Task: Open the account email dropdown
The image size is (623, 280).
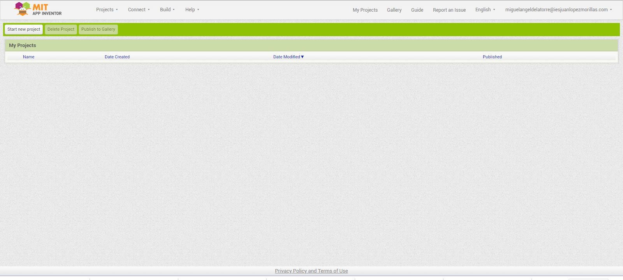Action: 558,10
